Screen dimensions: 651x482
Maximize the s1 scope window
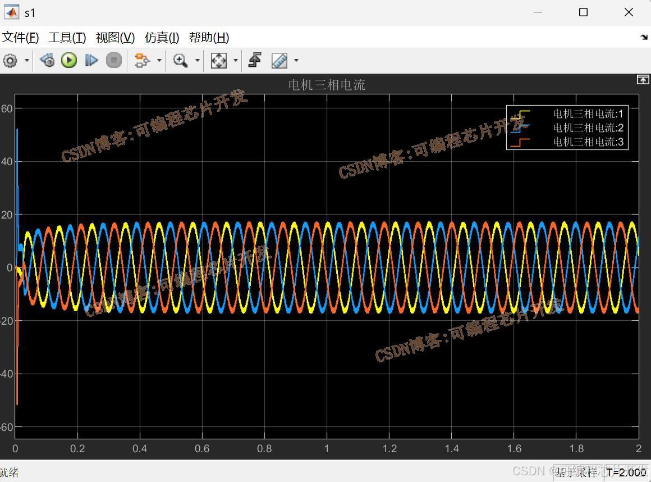pos(583,12)
